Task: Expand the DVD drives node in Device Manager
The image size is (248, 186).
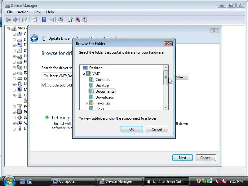Action: [14, 51]
